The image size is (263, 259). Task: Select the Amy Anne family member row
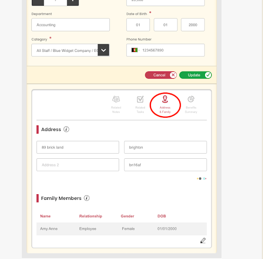[122, 229]
